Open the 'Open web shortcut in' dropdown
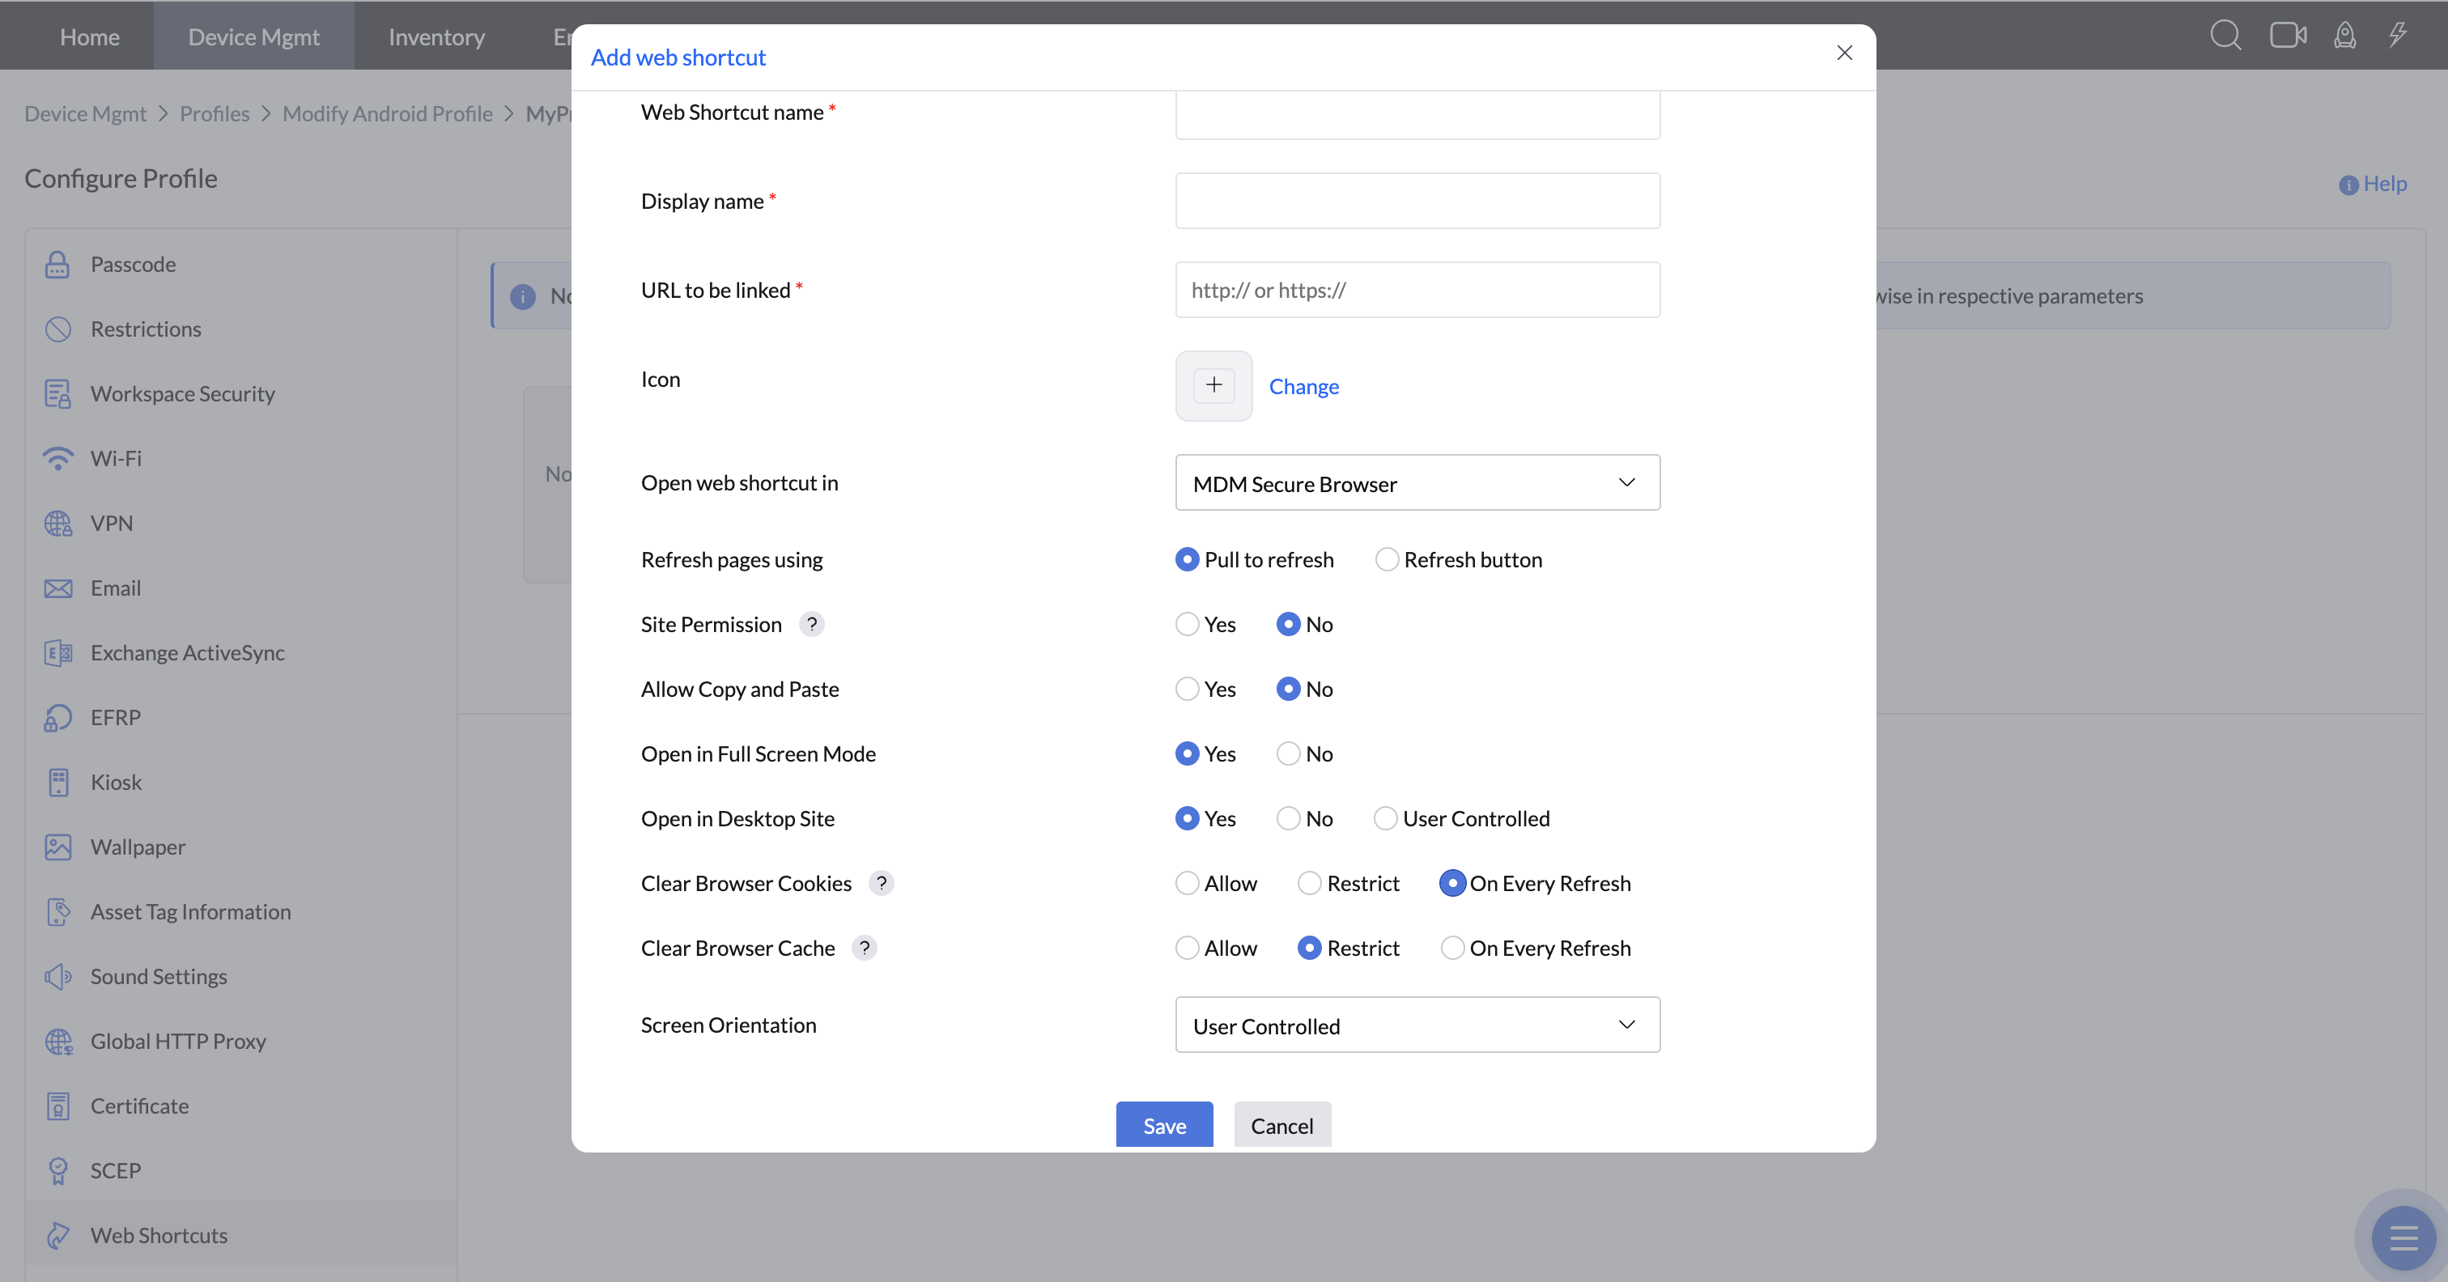Image resolution: width=2448 pixels, height=1282 pixels. [1417, 482]
